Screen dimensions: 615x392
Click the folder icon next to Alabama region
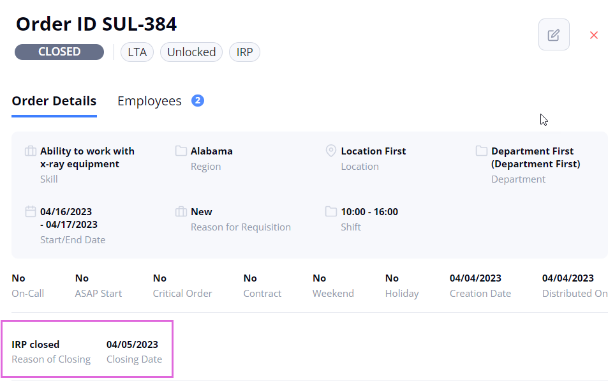(181, 151)
